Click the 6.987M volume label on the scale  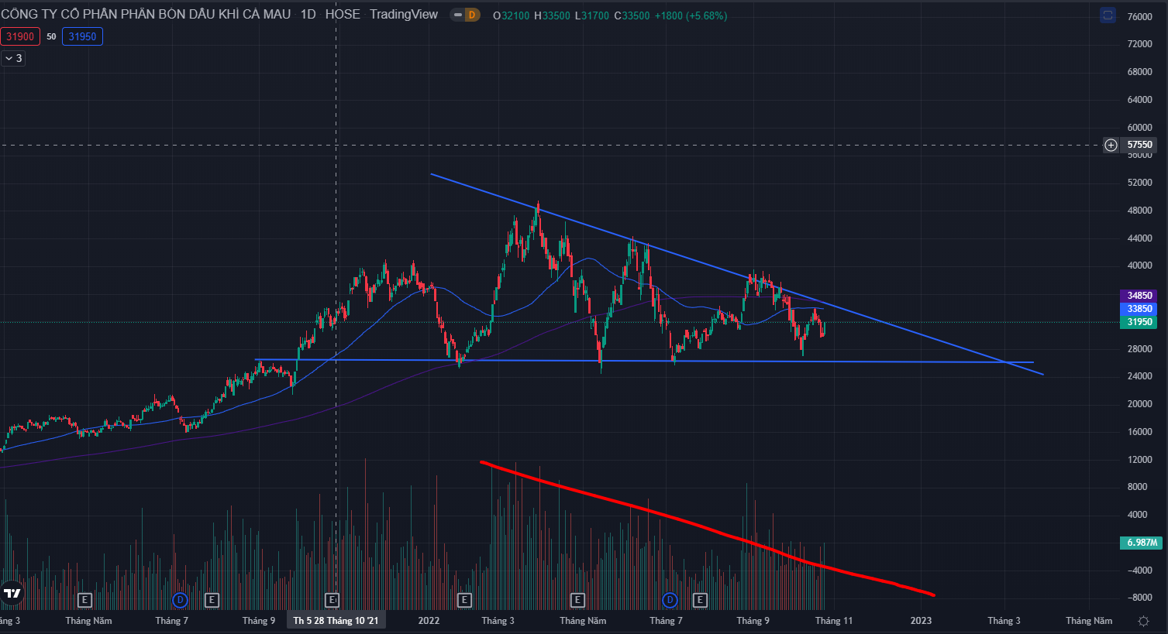pyautogui.click(x=1141, y=543)
